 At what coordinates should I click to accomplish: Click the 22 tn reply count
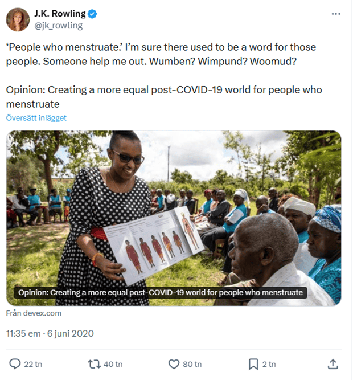coord(32,364)
